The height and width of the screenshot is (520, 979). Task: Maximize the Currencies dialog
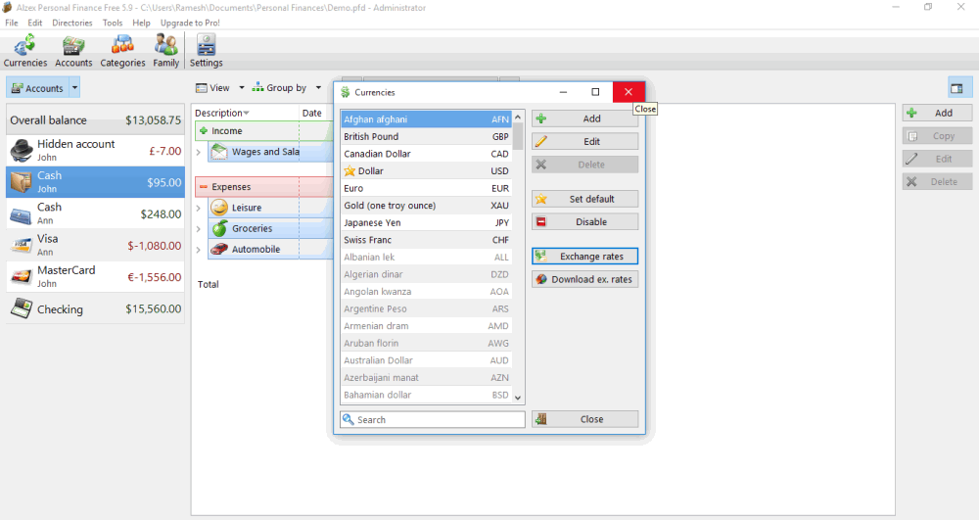point(595,92)
